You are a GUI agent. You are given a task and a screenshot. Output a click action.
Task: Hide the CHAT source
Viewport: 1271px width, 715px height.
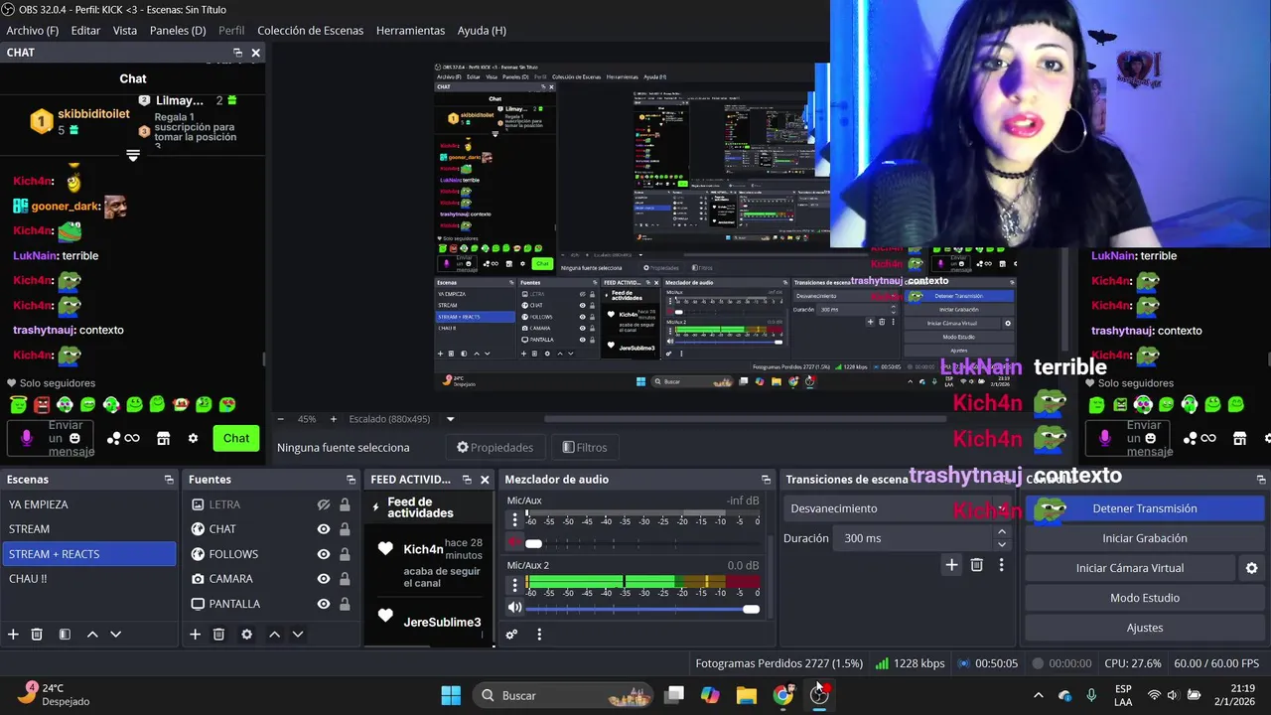(x=323, y=529)
